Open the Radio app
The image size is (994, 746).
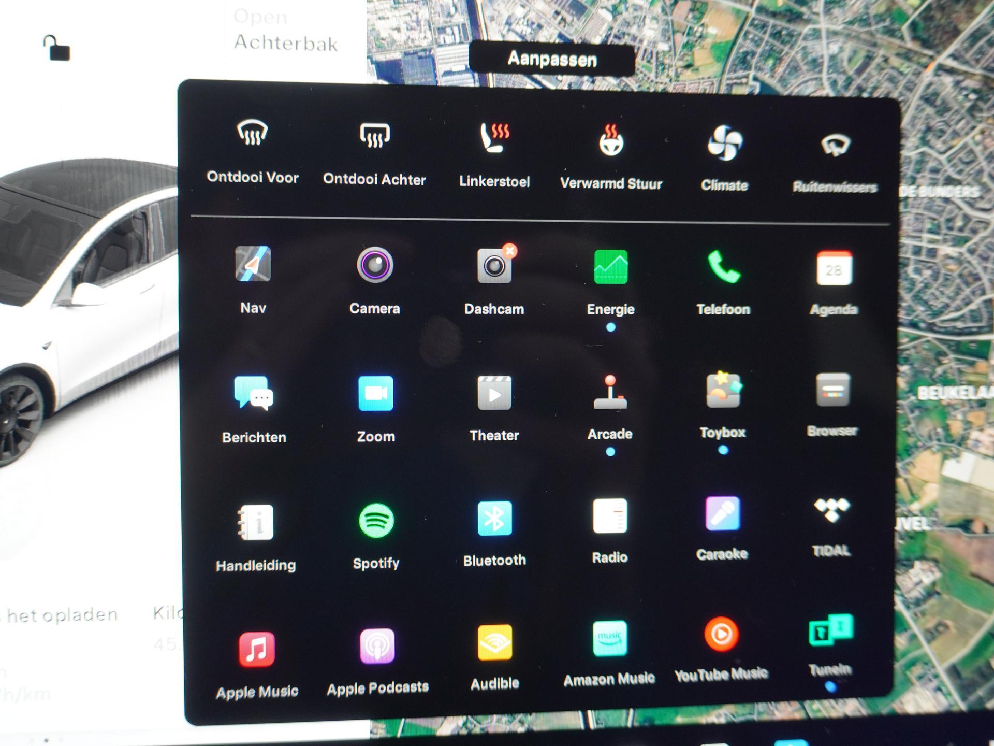click(610, 516)
